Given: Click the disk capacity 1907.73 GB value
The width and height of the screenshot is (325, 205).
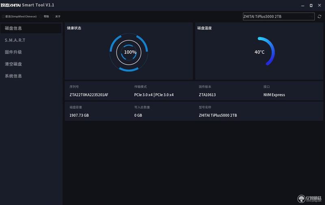Looking at the screenshot, I should pos(79,115).
